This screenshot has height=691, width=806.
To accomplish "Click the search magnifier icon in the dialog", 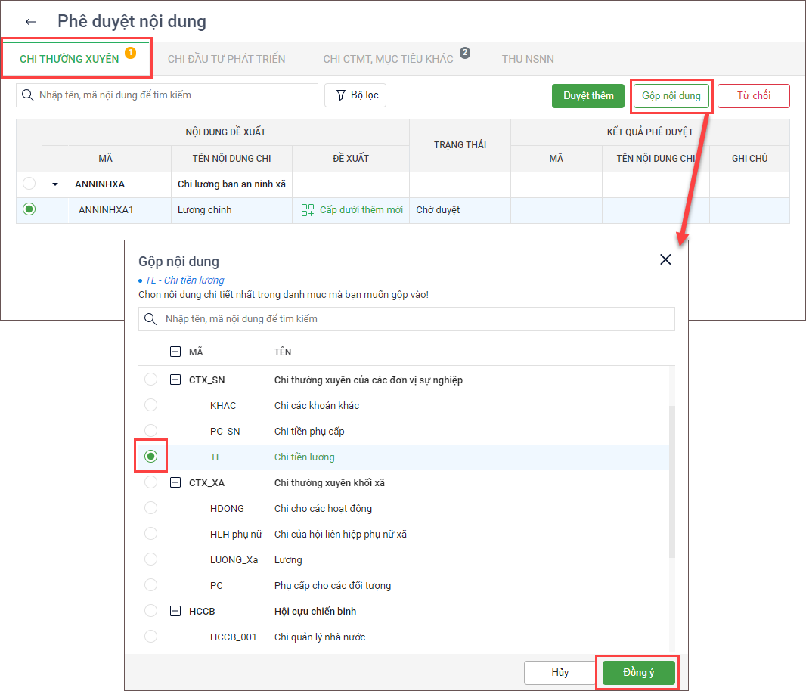I will pyautogui.click(x=151, y=319).
